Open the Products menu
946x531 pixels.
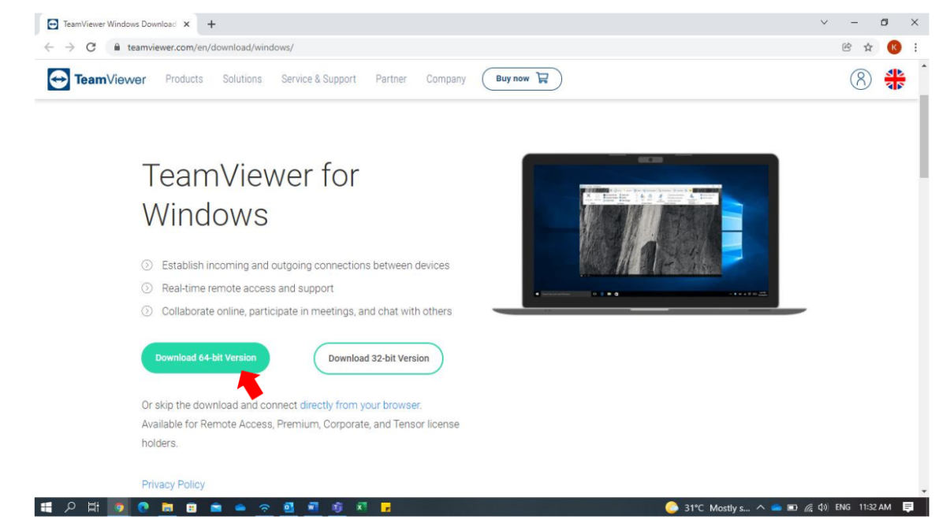pos(184,78)
